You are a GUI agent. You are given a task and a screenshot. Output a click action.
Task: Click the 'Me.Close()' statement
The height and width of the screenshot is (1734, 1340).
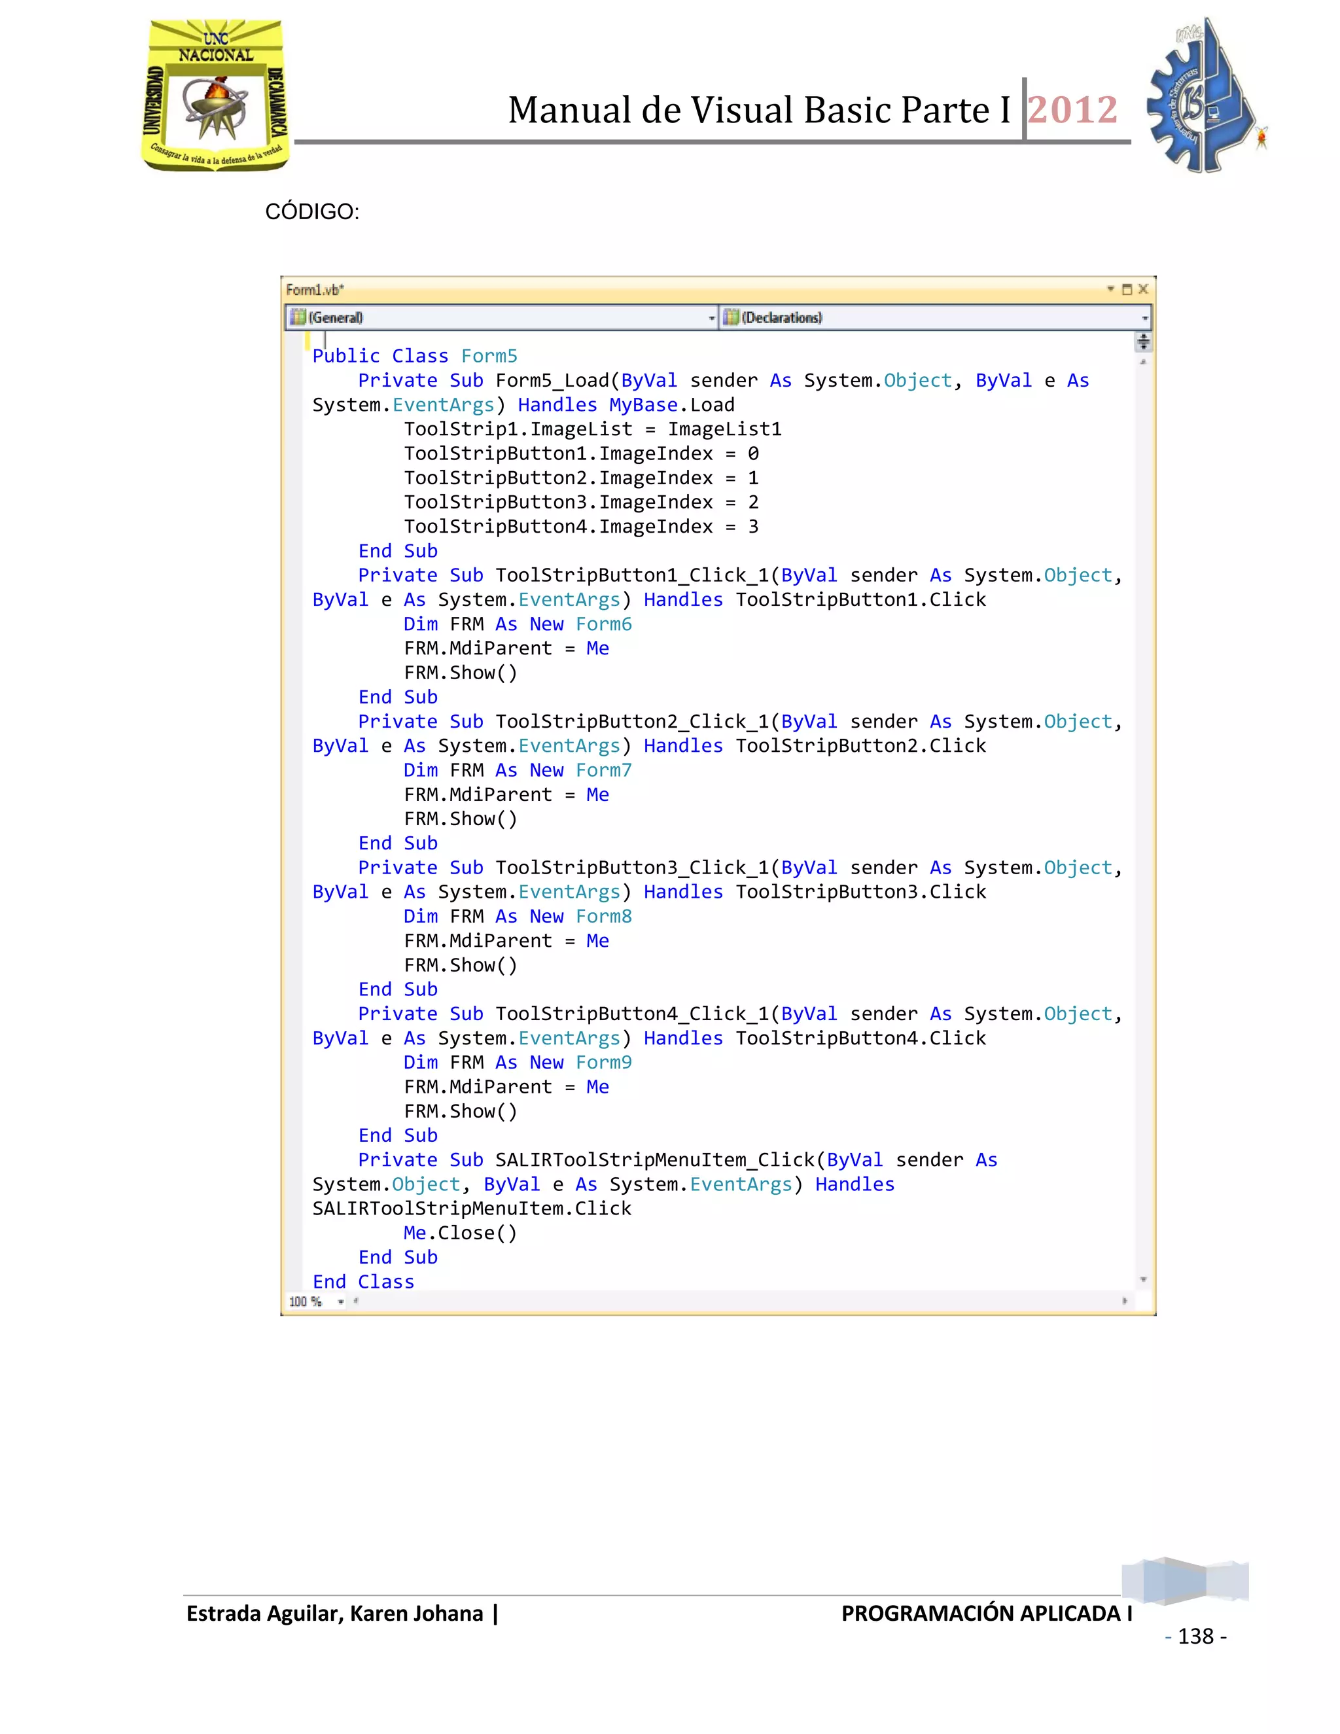click(x=461, y=1233)
